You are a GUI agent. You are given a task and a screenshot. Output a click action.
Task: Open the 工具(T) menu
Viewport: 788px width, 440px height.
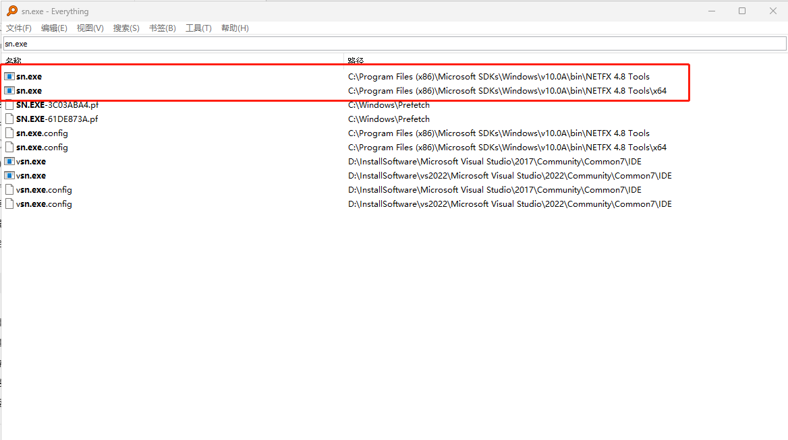pyautogui.click(x=198, y=28)
